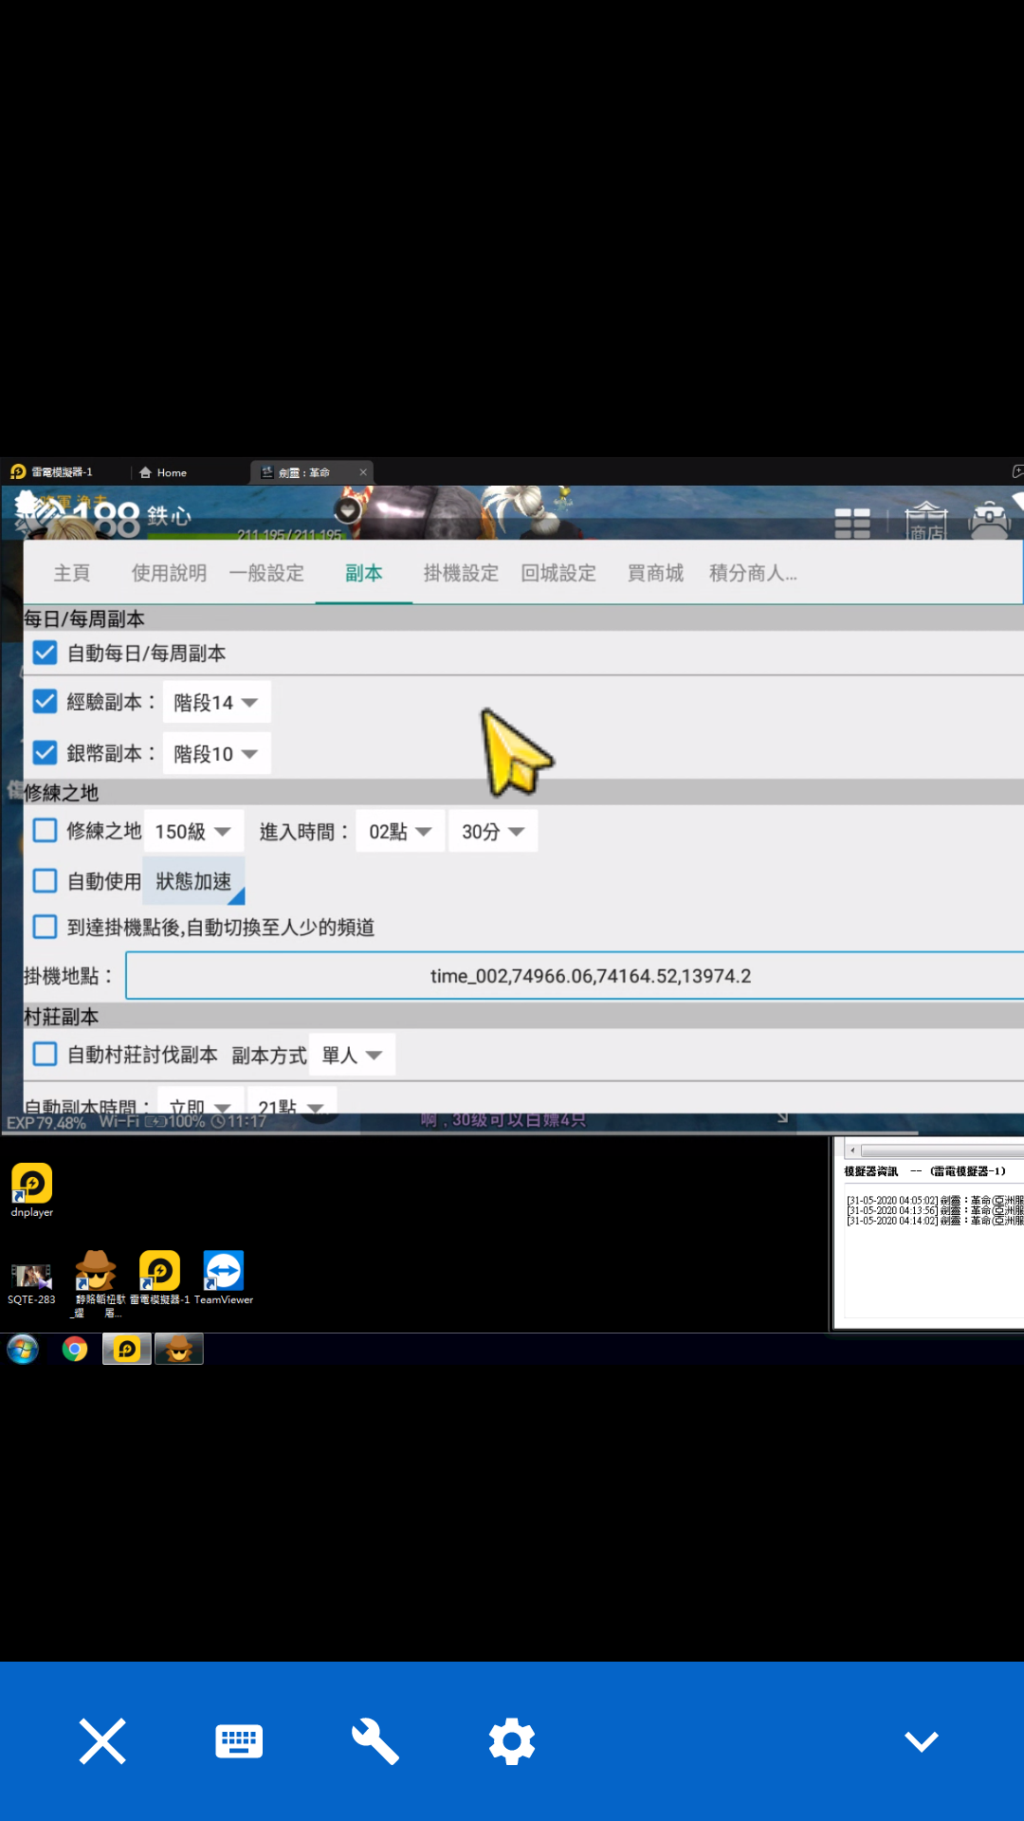1024x1821 pixels.
Task: Select the 劍靈:革命 emulator tab
Action: 303,472
